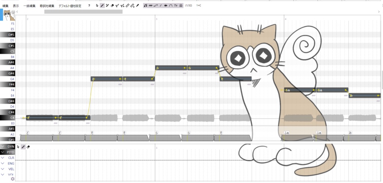Click the singer avatar thumbnail
The width and height of the screenshot is (383, 183).
[9, 15]
